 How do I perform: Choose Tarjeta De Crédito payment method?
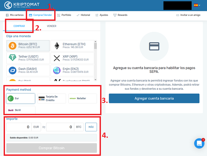coord(51,99)
